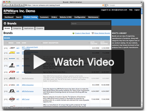Open the Maintenance tab

tap(93, 17)
